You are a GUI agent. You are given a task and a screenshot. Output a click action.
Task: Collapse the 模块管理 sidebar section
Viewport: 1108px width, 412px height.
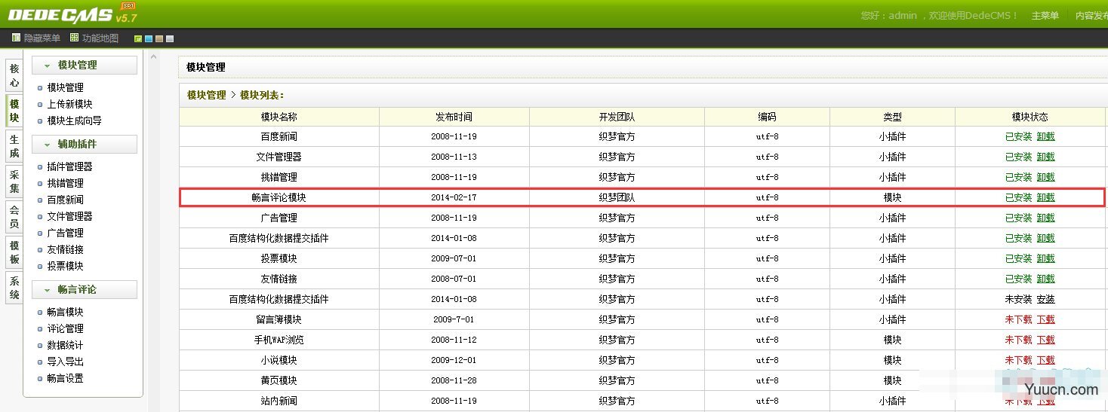tap(47, 66)
